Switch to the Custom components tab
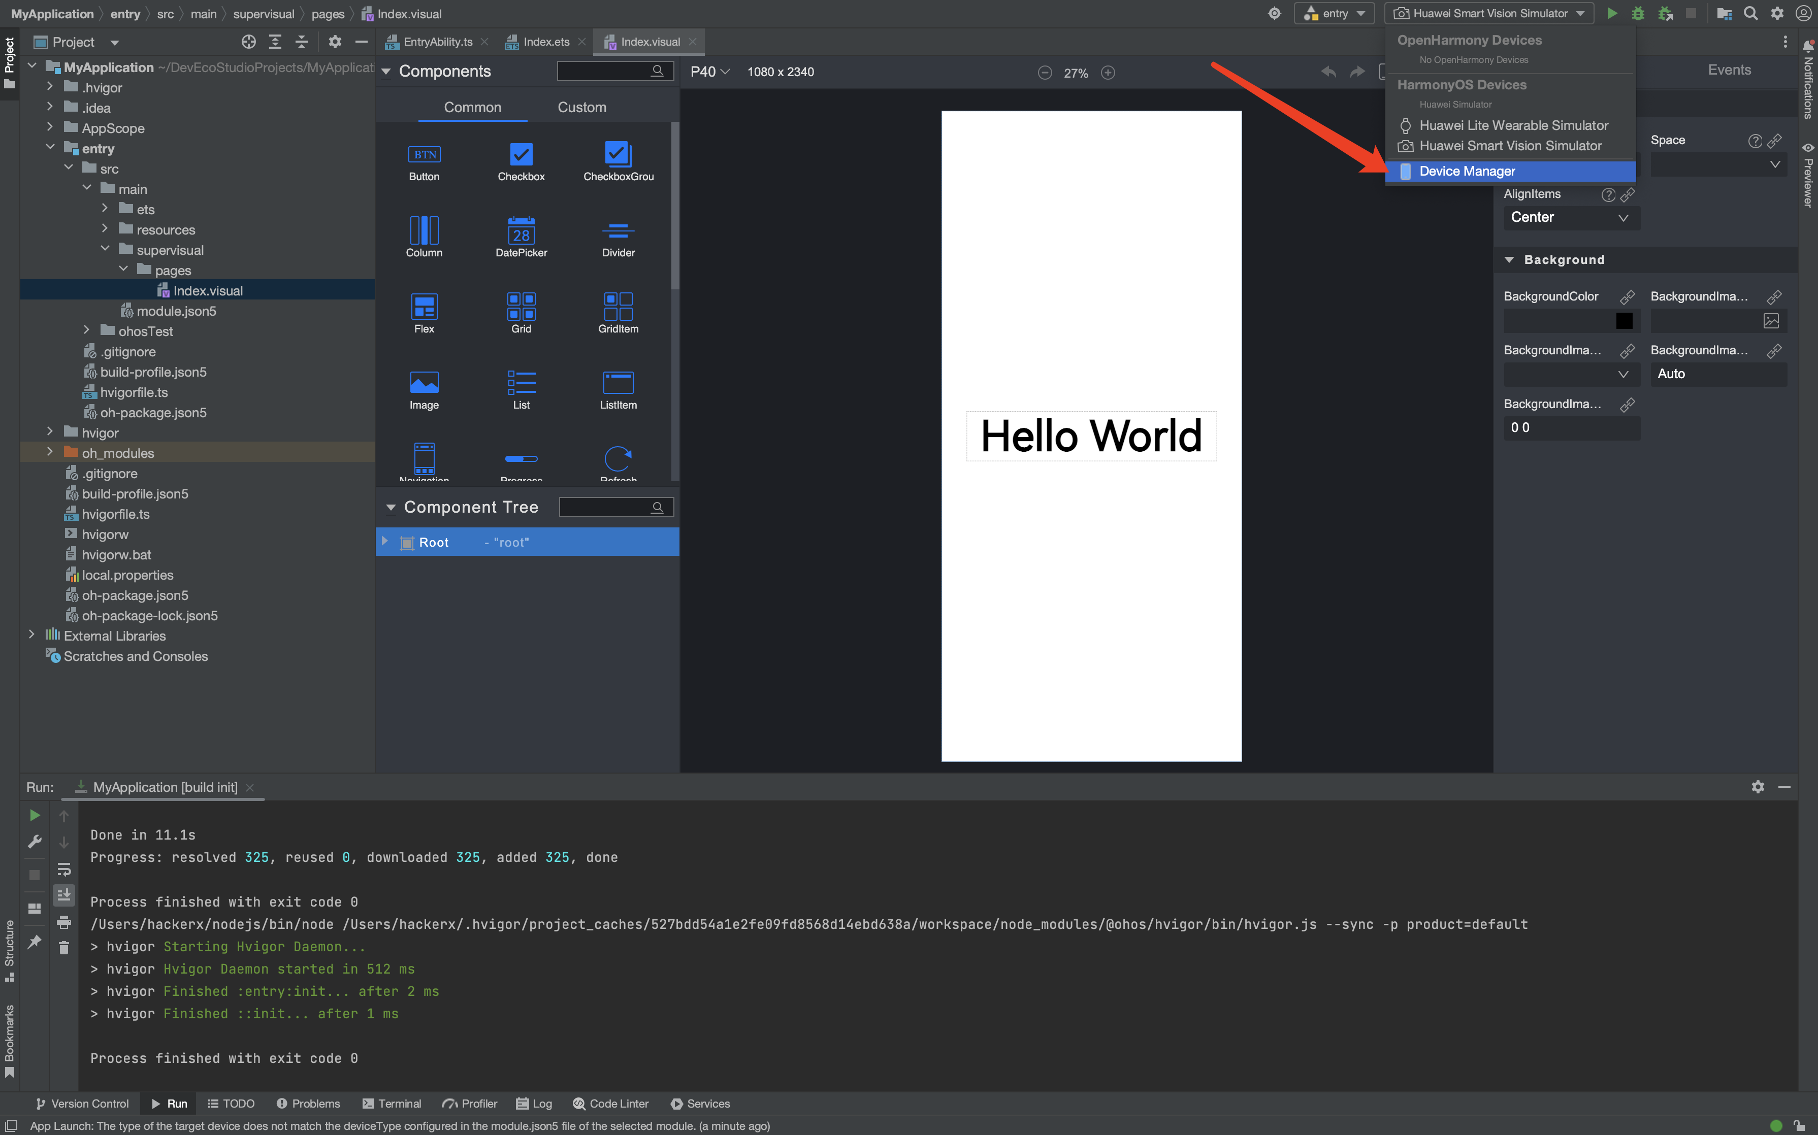This screenshot has height=1135, width=1818. (581, 107)
